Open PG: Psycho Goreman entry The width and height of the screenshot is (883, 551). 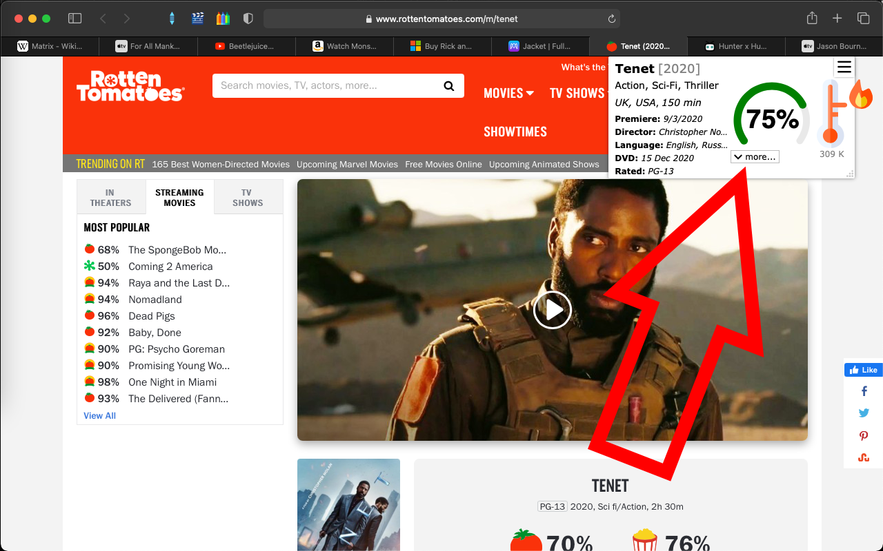tap(177, 349)
